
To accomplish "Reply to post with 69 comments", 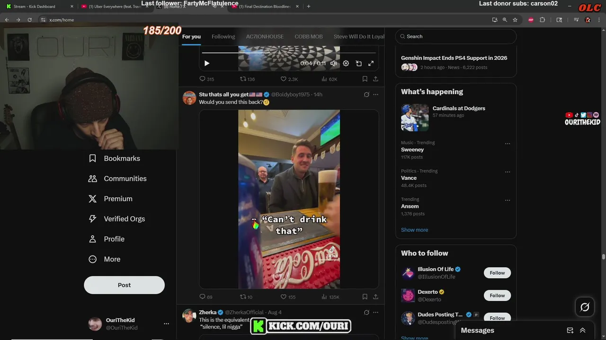I will click(205, 297).
